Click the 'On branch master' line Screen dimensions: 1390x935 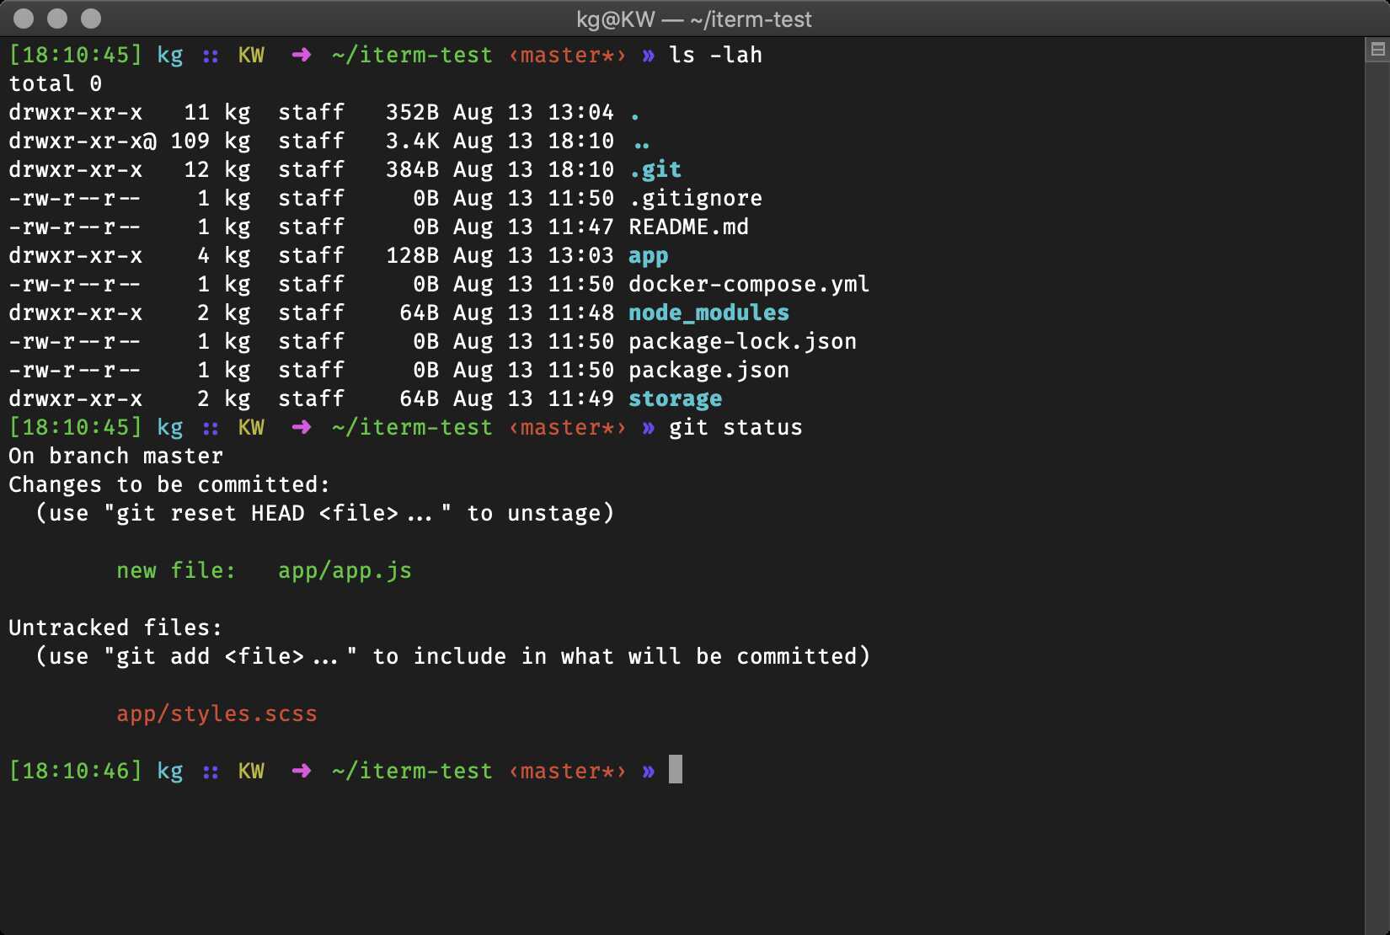click(116, 456)
